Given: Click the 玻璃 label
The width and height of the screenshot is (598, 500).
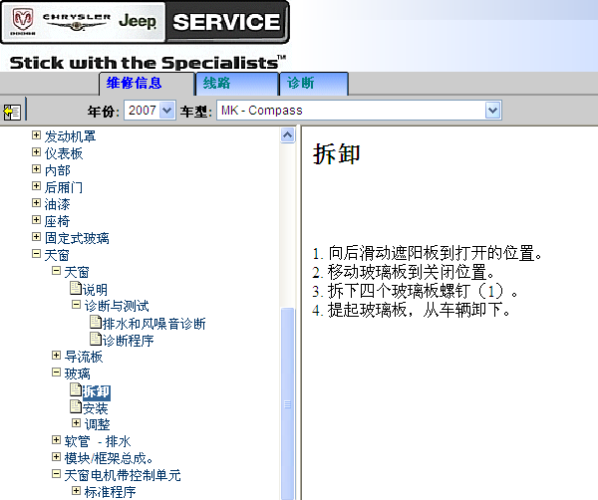Looking at the screenshot, I should (x=77, y=374).
